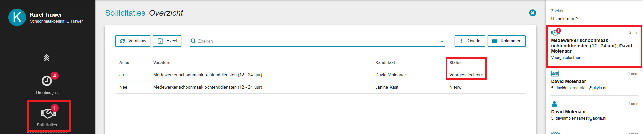Select the Janine Kast application row
Screen dimensions: 643x134
coord(320,87)
